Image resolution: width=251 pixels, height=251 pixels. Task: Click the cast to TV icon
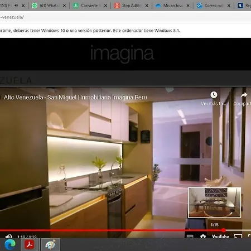[238, 236]
